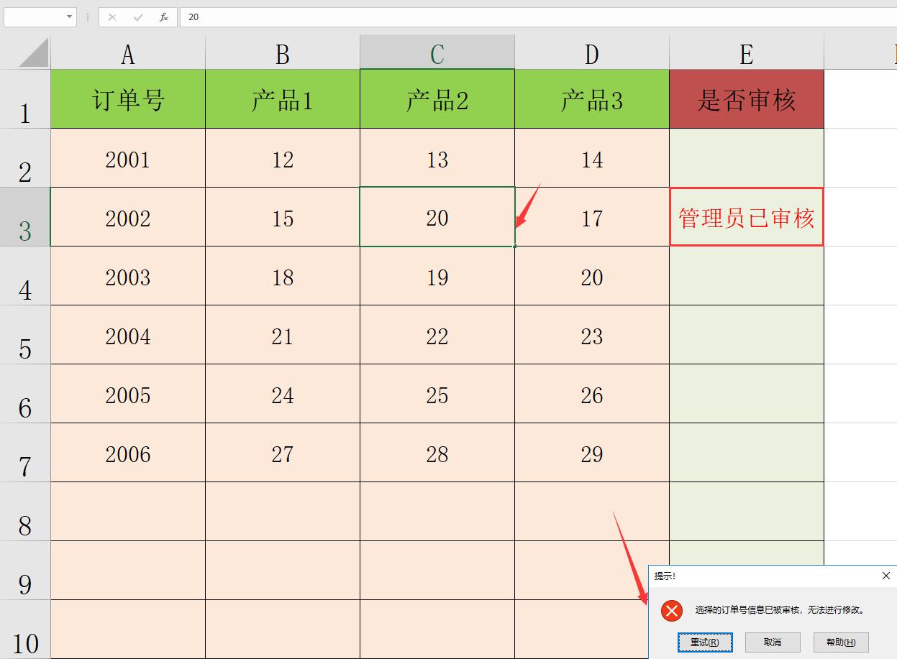Open the Name Box dropdown arrow
The image size is (897, 659).
(x=70, y=17)
